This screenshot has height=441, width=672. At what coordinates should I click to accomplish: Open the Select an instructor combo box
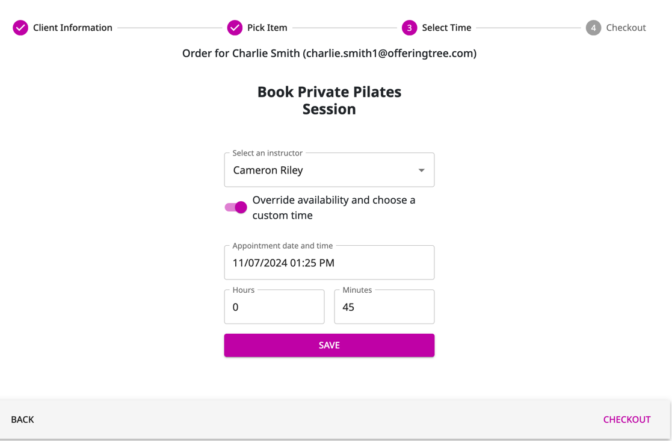click(319, 170)
